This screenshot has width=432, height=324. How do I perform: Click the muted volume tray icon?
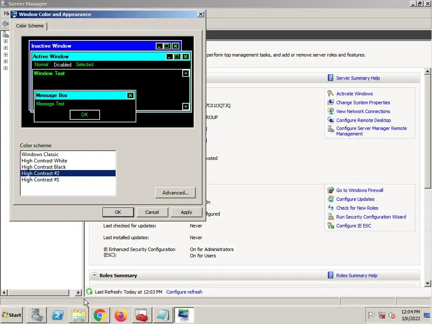pos(392,315)
